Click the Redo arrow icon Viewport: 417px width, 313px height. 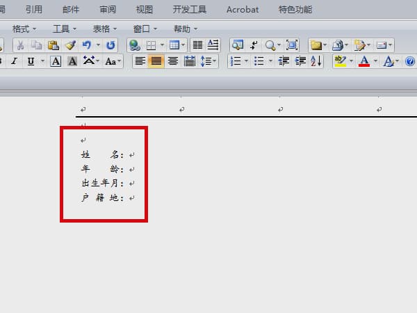(x=111, y=45)
